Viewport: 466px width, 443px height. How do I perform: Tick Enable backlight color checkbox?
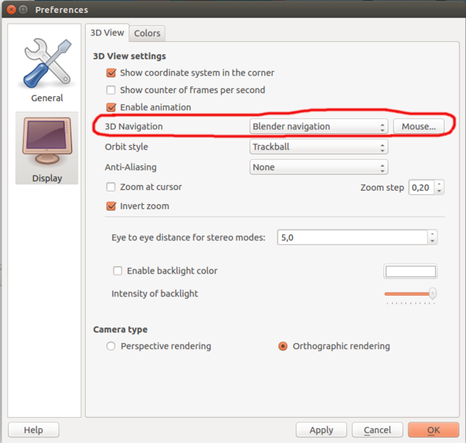(117, 271)
